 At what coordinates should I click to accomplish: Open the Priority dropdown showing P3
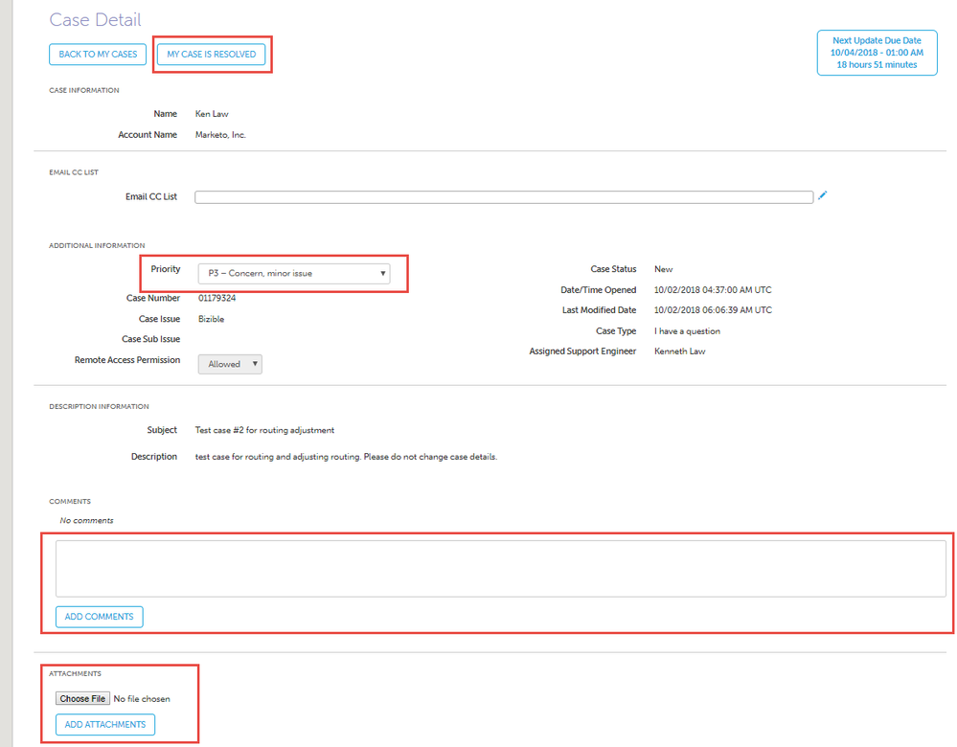point(293,274)
